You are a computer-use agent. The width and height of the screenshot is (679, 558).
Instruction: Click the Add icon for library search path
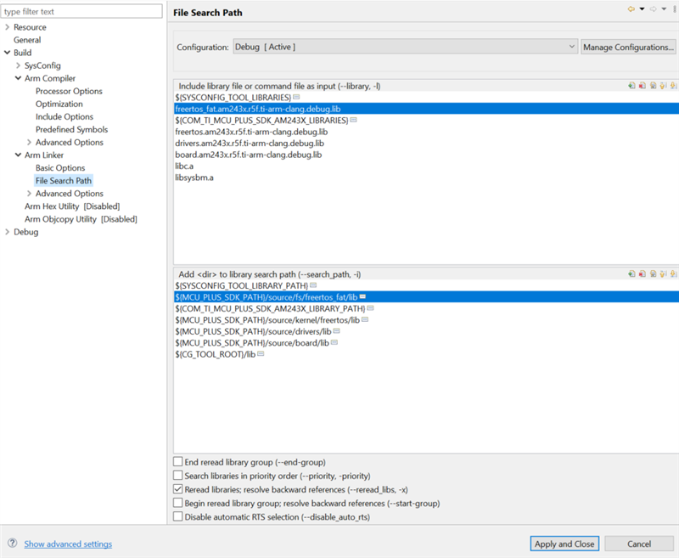(631, 273)
